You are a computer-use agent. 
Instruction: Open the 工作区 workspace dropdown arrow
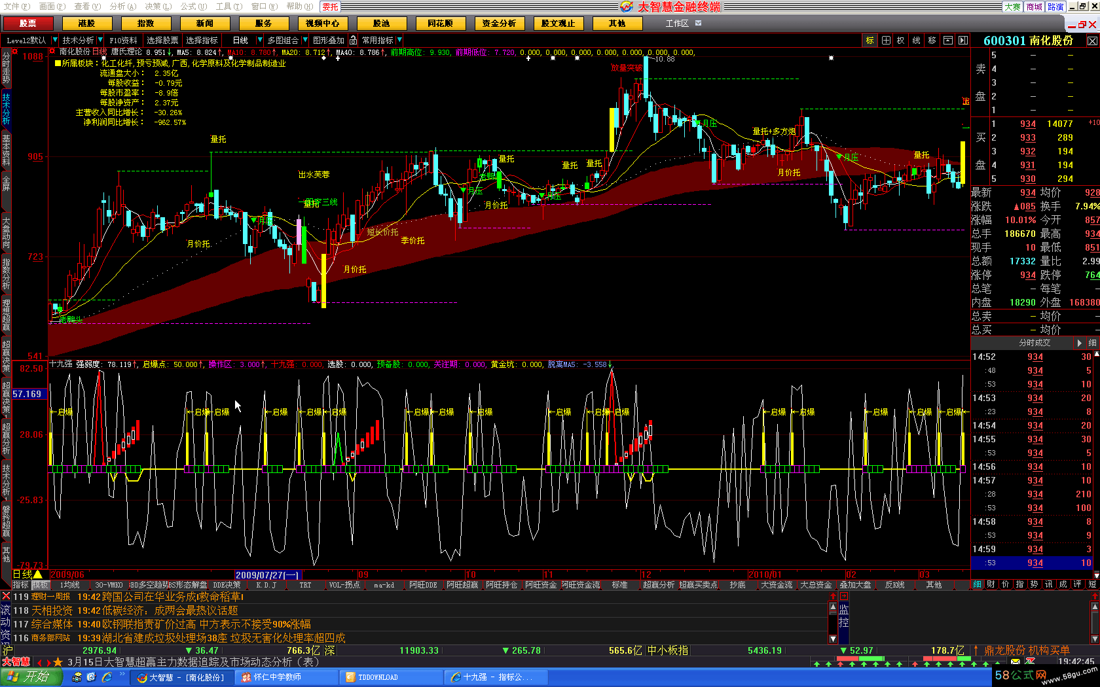pos(698,23)
